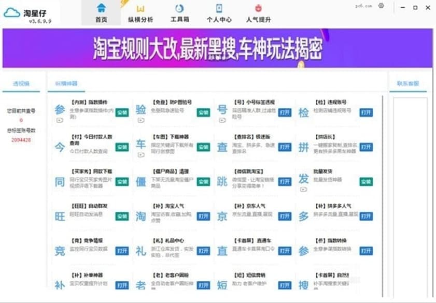This screenshot has height=303, width=436.
Task: Click the 参 icon for 指数插件
Action: click(x=60, y=109)
